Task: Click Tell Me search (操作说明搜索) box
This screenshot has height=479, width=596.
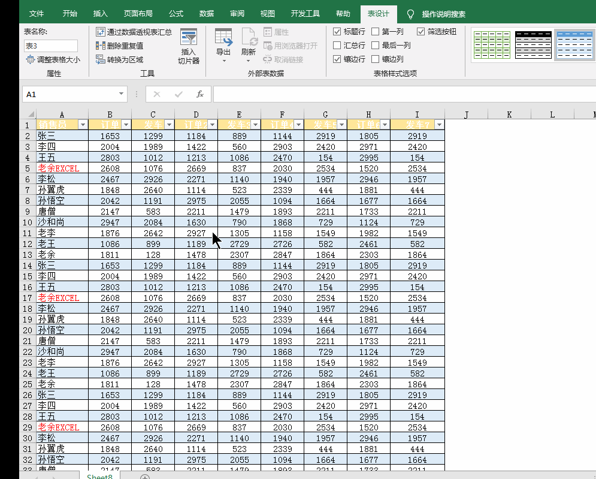Action: click(444, 14)
